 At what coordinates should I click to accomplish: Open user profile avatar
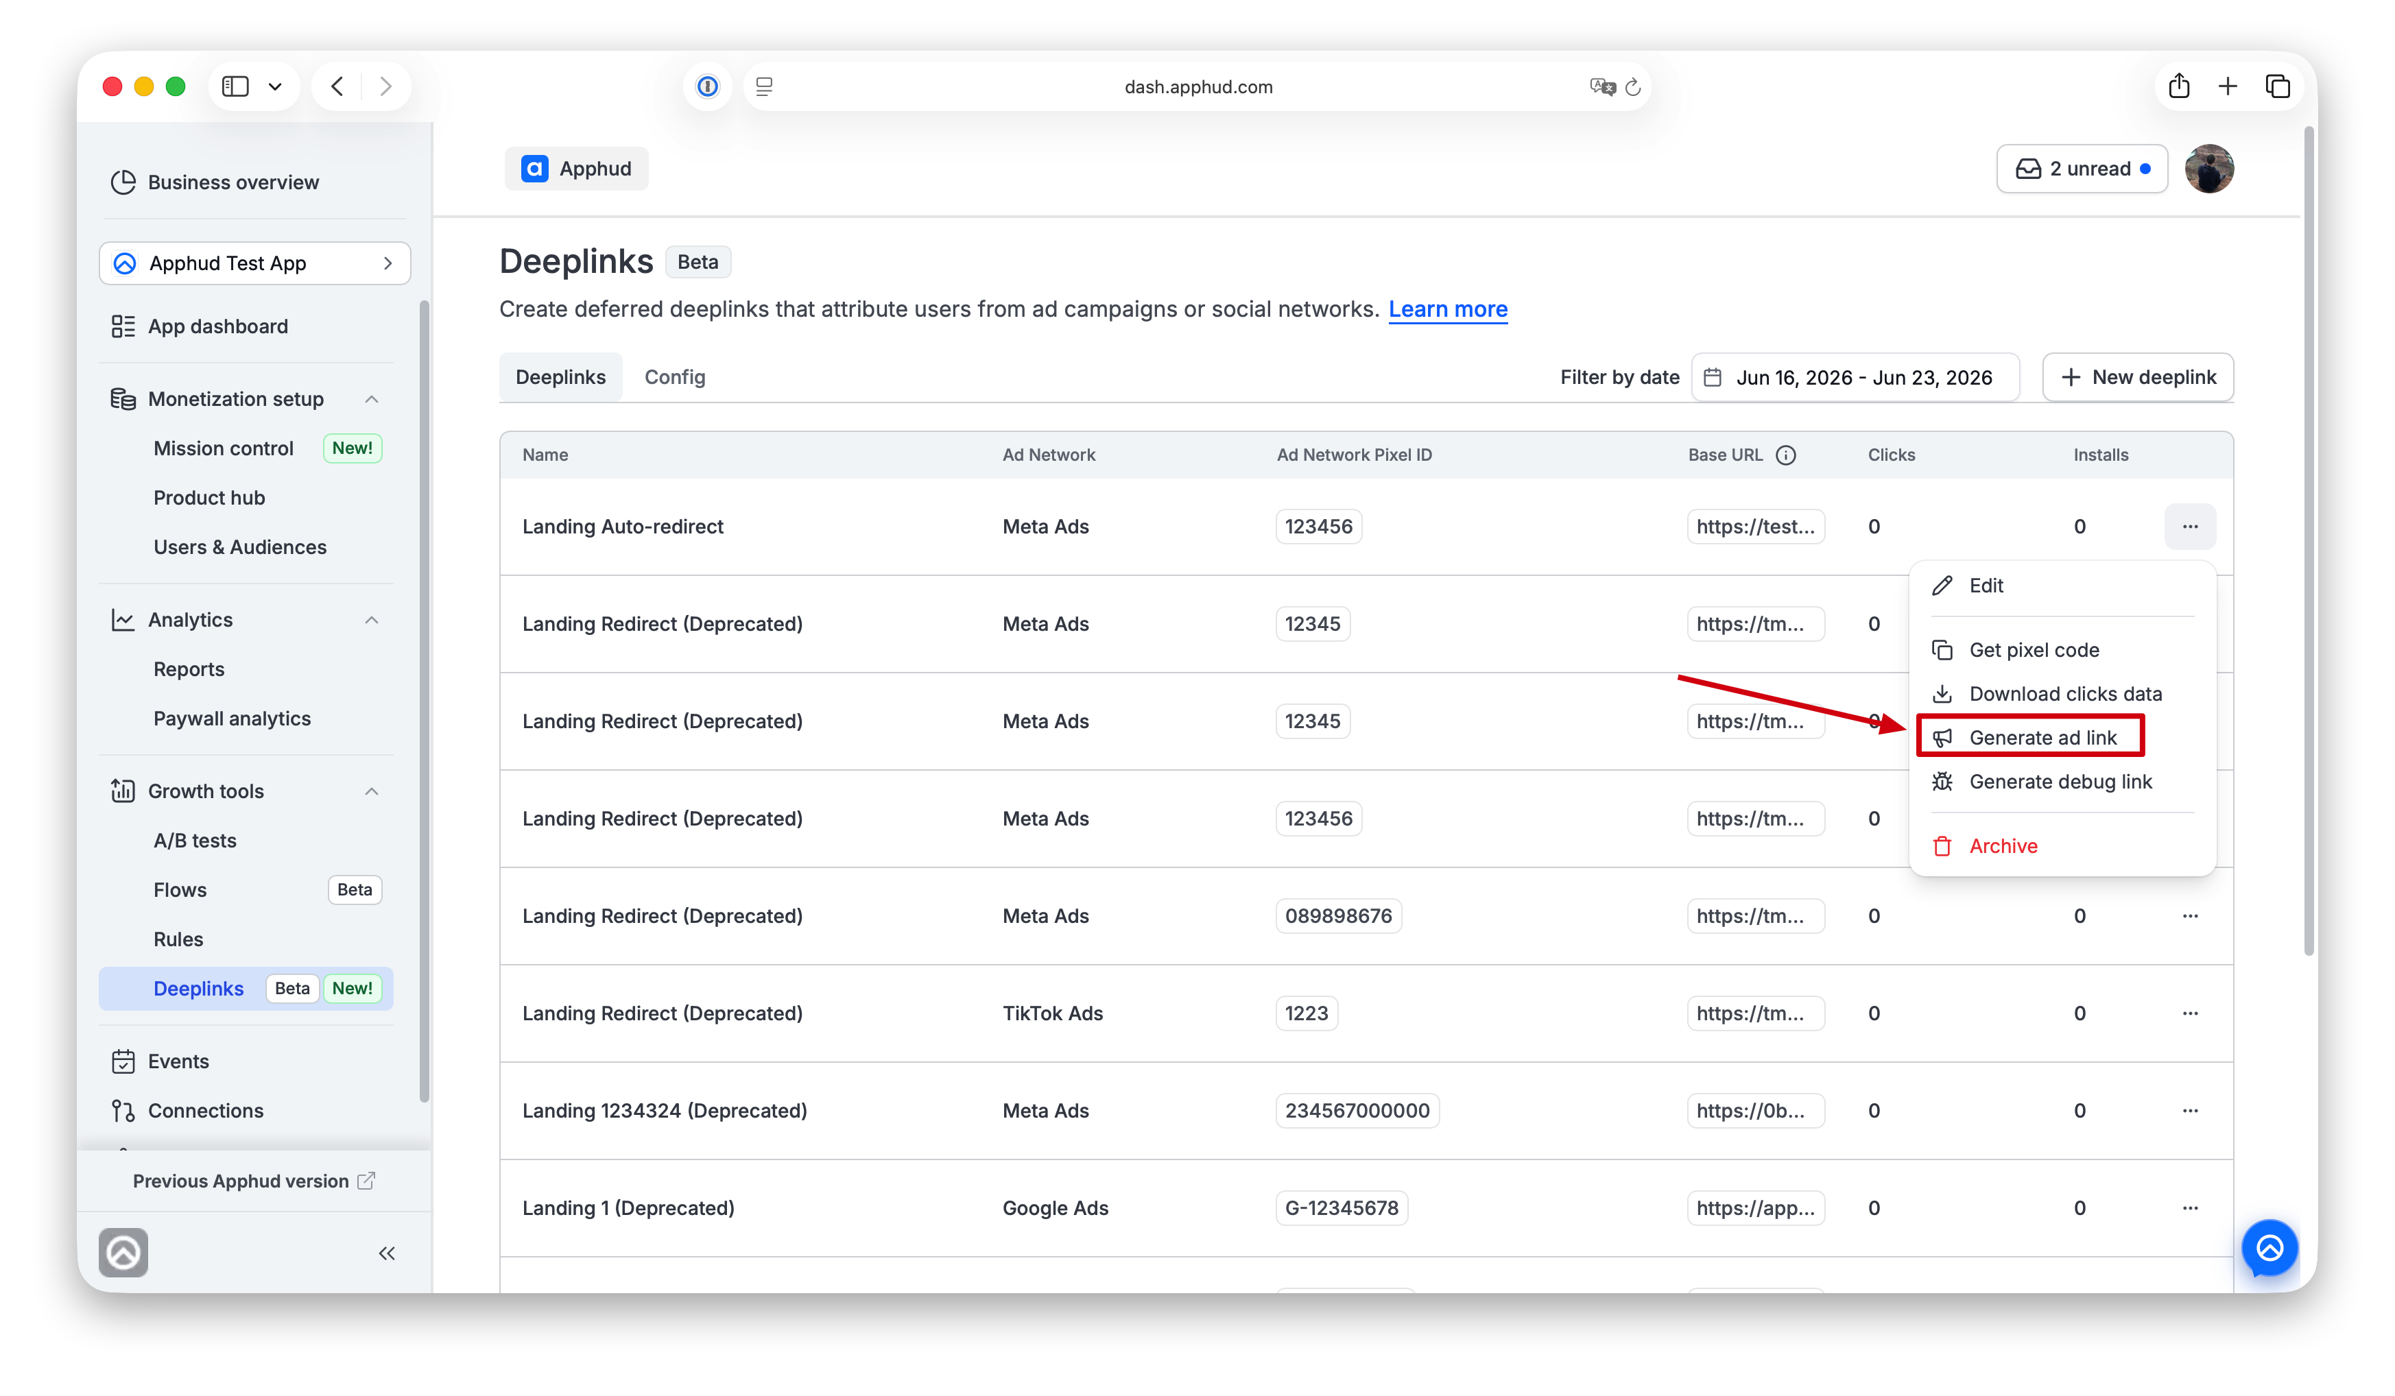click(2208, 169)
